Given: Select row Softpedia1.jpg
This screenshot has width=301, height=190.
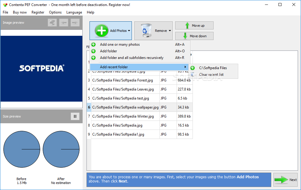Looking at the screenshot, I should [140, 134].
